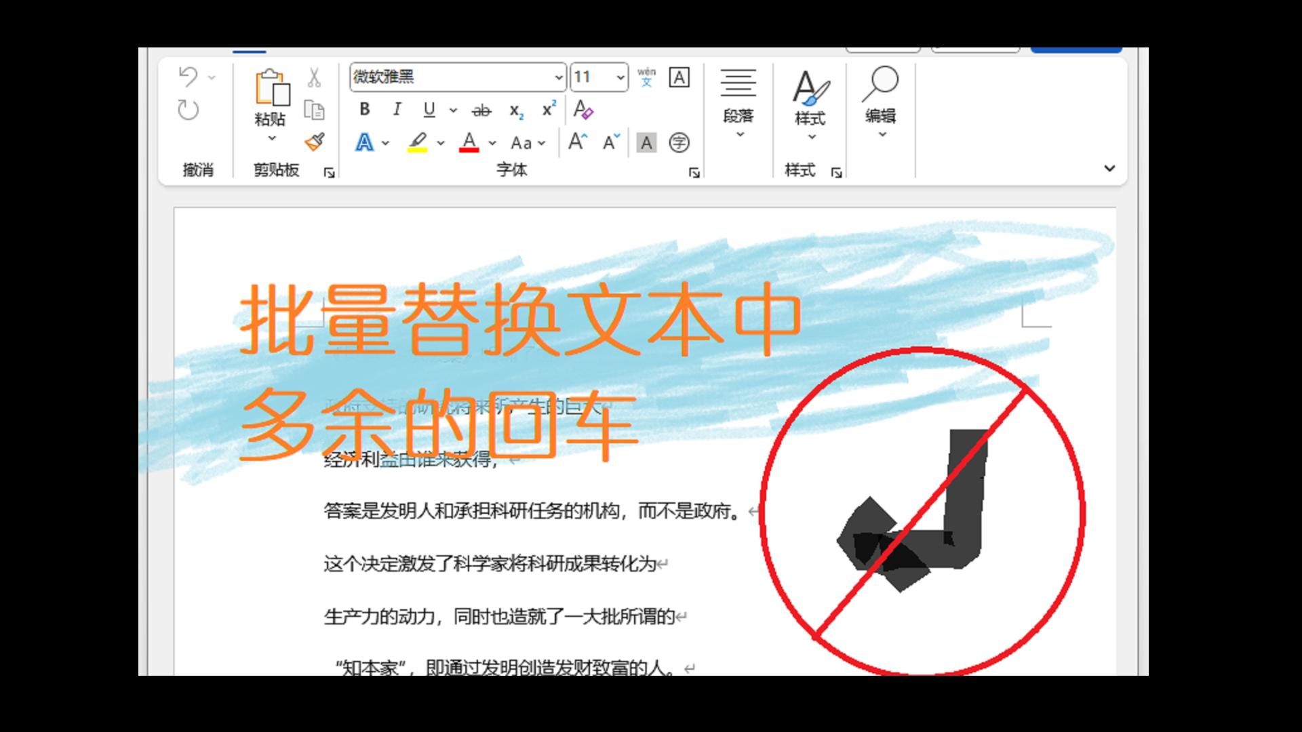Toggle Subscript formatting
This screenshot has width=1302, height=732.
[517, 110]
